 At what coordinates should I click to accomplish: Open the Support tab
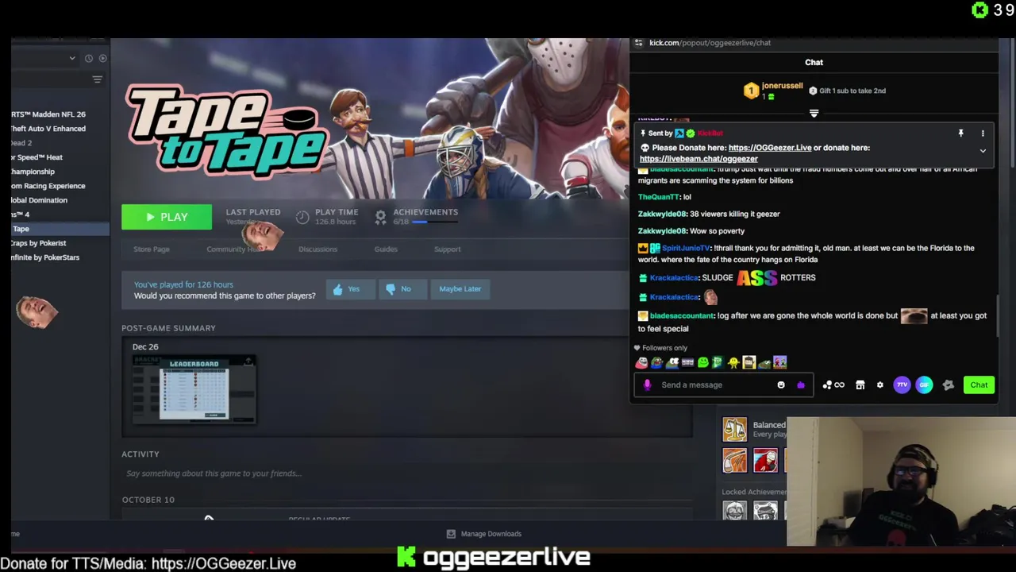tap(447, 249)
